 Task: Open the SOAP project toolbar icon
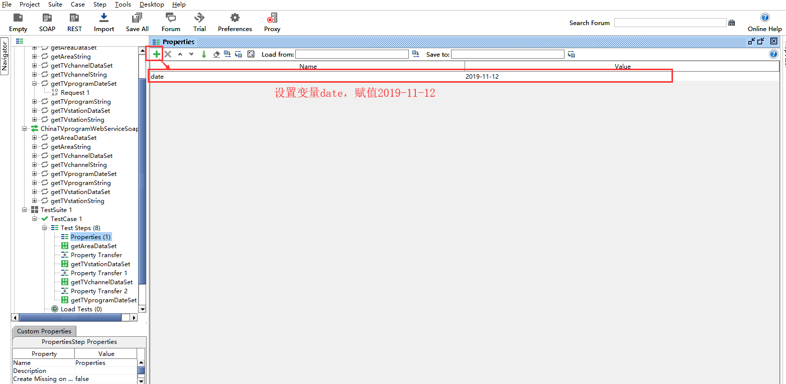[47, 23]
